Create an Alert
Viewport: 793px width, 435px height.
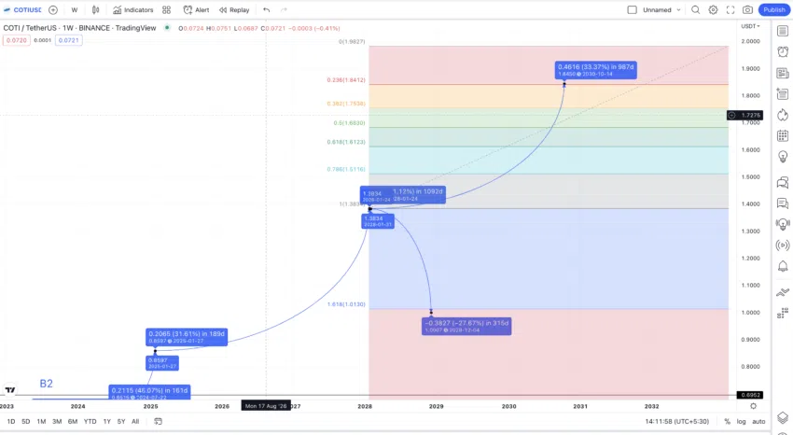click(196, 9)
